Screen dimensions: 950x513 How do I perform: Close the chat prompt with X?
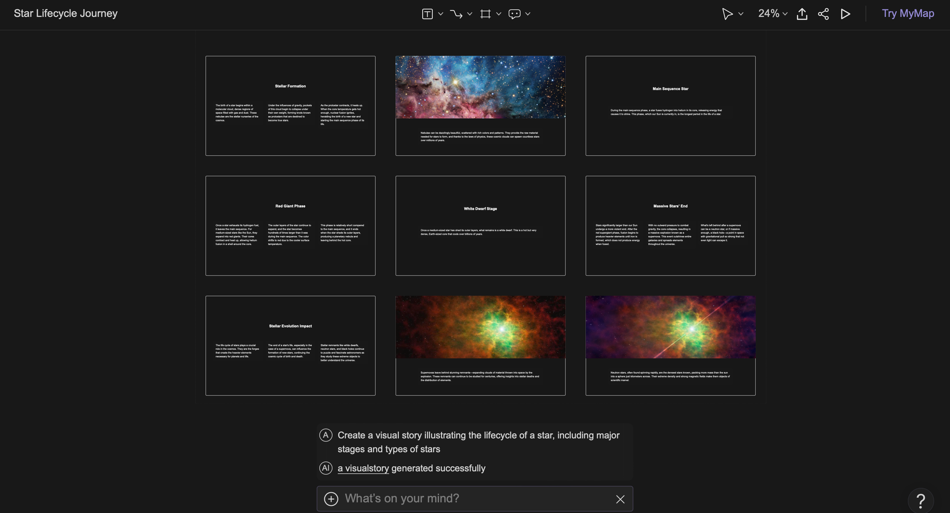[x=620, y=499]
